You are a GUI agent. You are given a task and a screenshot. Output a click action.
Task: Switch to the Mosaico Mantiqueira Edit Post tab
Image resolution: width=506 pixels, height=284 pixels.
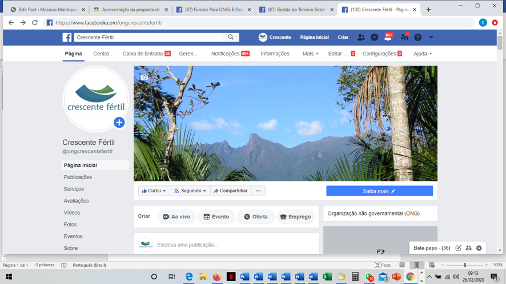[47, 10]
